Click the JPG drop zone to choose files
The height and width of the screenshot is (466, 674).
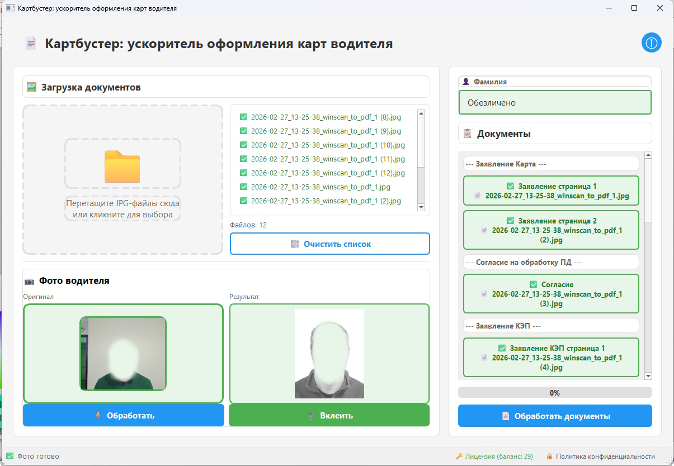coord(122,179)
